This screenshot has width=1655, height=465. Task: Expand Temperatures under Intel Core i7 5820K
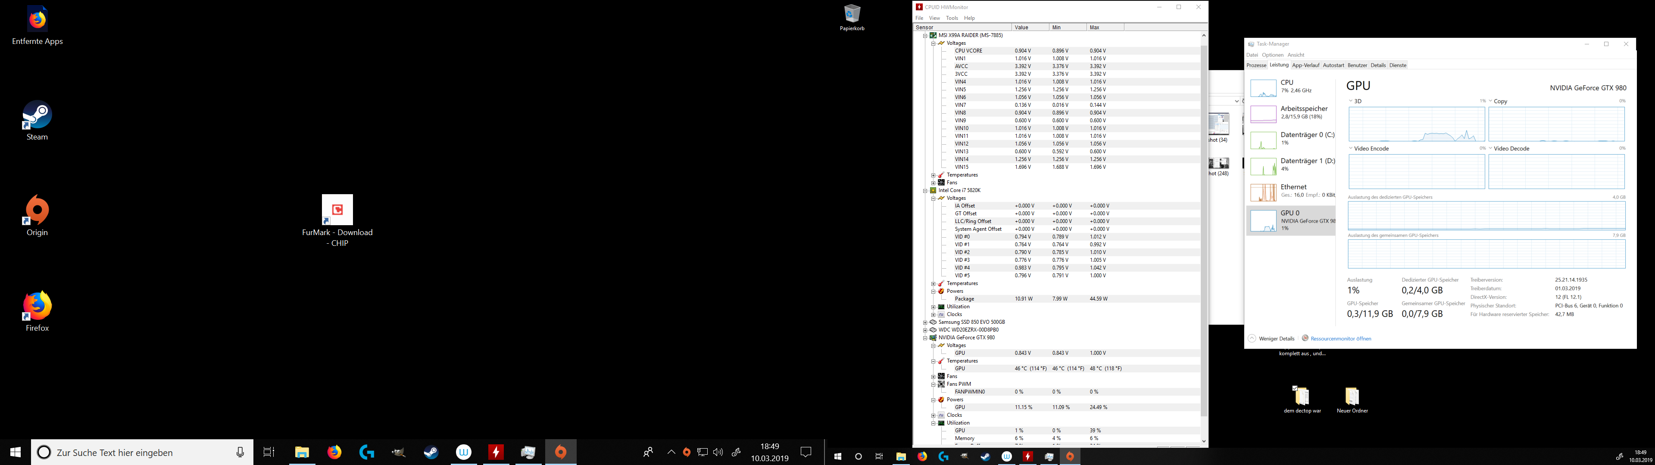pyautogui.click(x=933, y=283)
